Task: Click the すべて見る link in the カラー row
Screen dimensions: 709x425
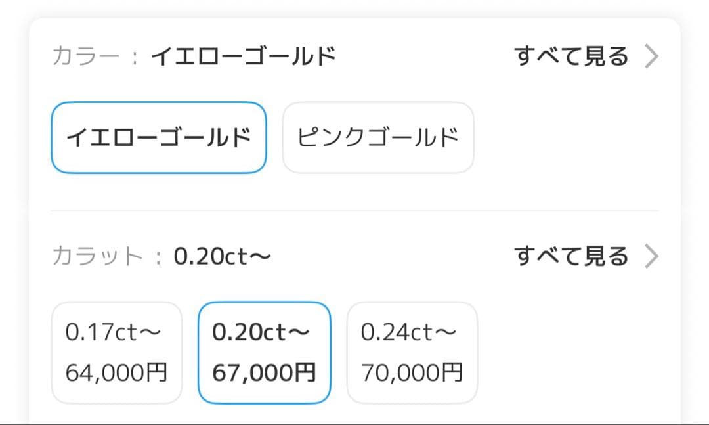Action: coord(571,56)
